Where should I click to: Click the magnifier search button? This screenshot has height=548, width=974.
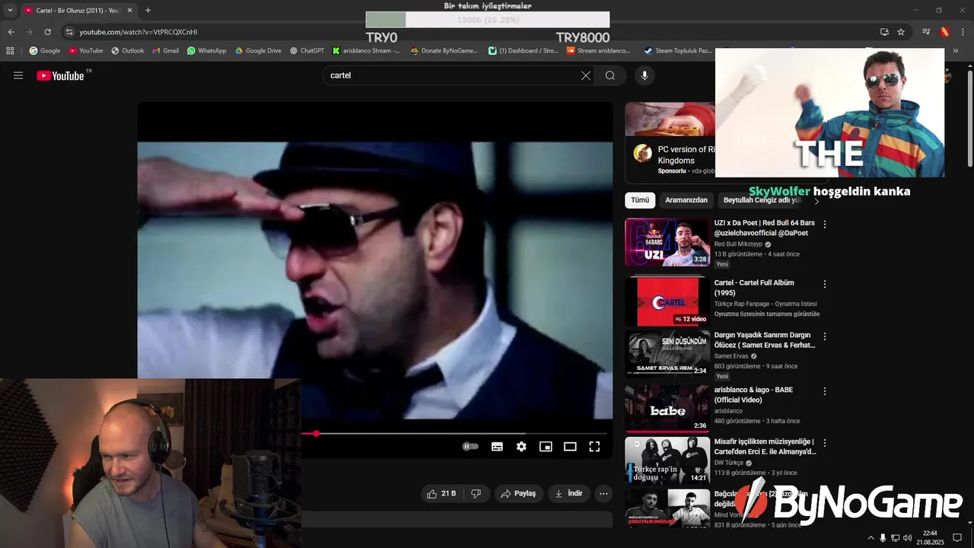click(x=610, y=75)
